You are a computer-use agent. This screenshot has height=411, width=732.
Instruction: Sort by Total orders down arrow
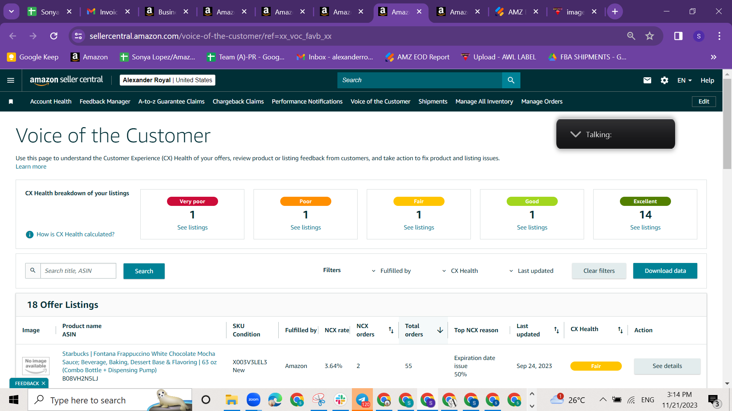click(440, 330)
